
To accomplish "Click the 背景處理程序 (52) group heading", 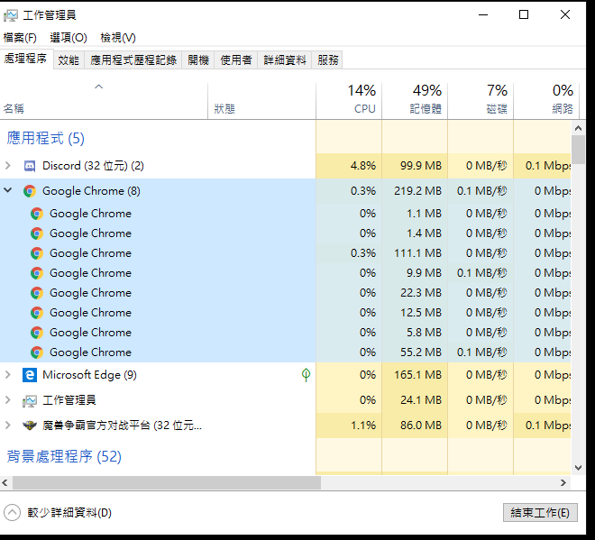I will (x=64, y=456).
